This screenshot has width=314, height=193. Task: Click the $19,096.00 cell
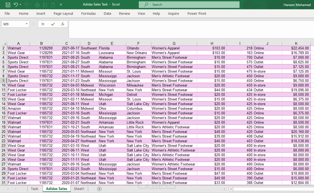[x=296, y=90]
